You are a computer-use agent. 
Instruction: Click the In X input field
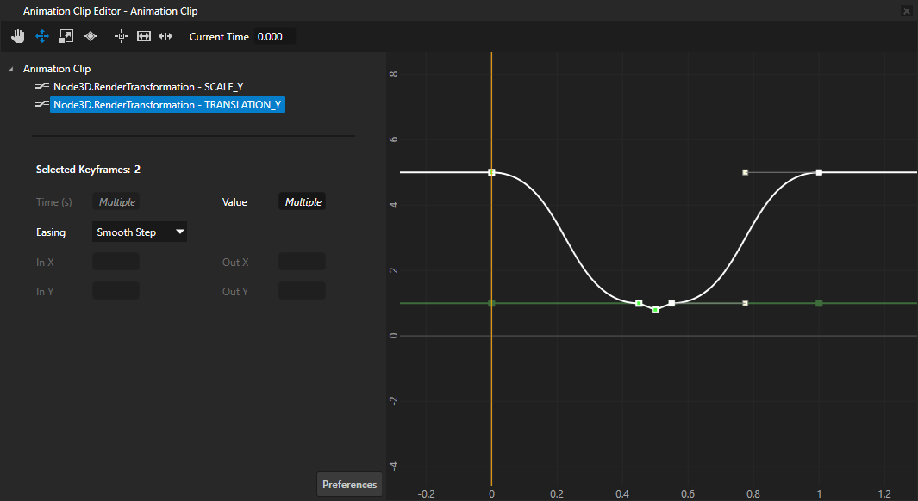tap(115, 261)
